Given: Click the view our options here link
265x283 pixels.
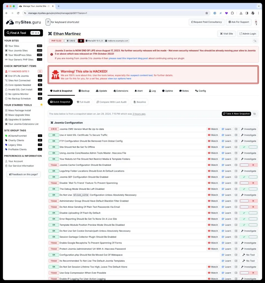Looking at the screenshot, I should (x=119, y=78).
